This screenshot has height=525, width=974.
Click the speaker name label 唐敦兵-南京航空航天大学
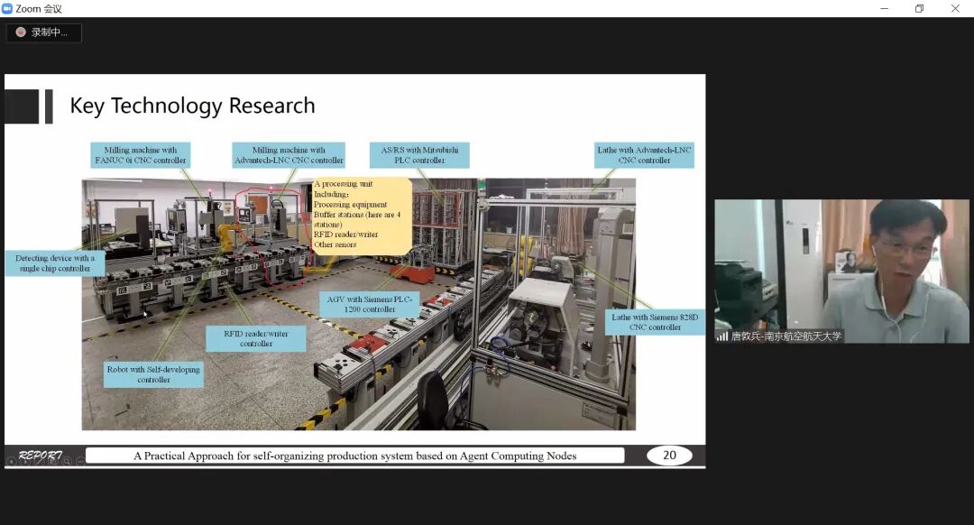(786, 336)
